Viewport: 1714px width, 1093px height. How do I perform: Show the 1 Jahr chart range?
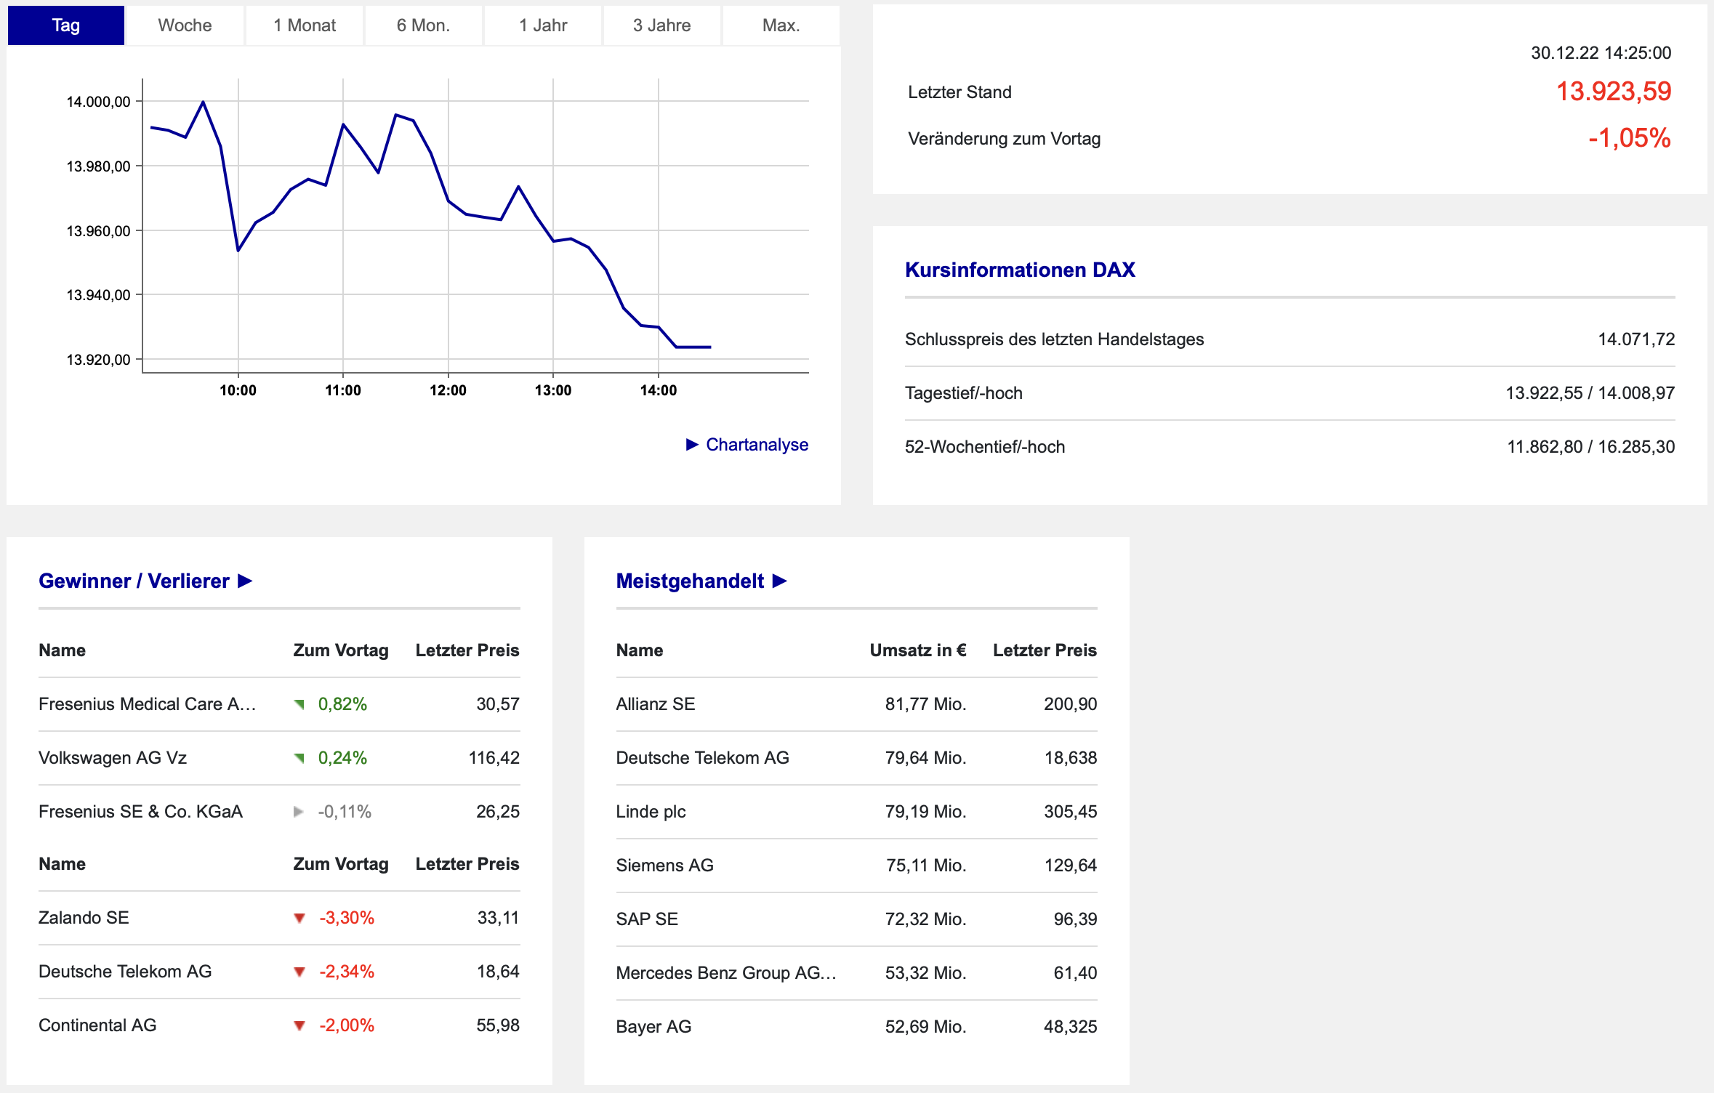pos(543,25)
